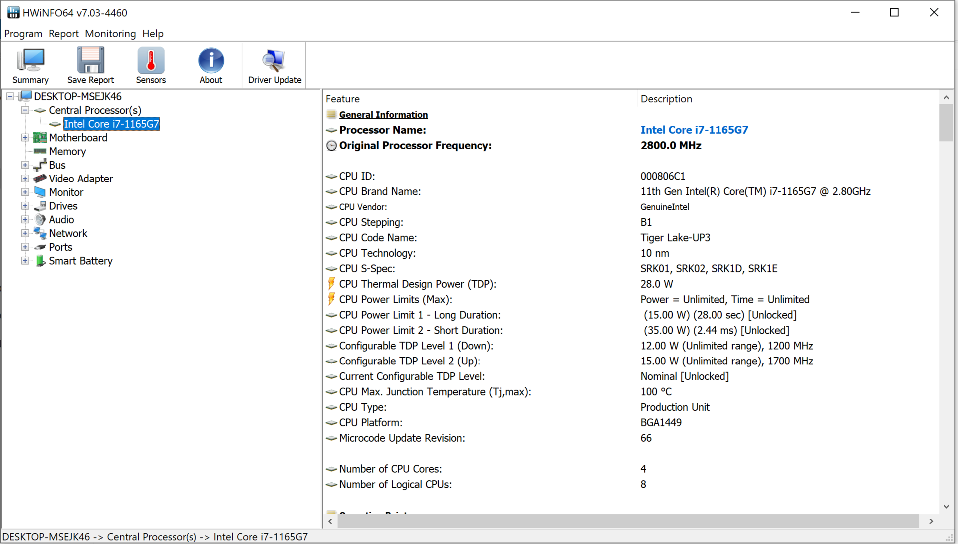This screenshot has height=544, width=958.
Task: Open the Report menu
Action: [63, 34]
